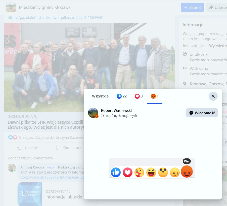Switch to the Wszystkie reactions tab
Image resolution: width=227 pixels, height=206 pixels.
[100, 96]
